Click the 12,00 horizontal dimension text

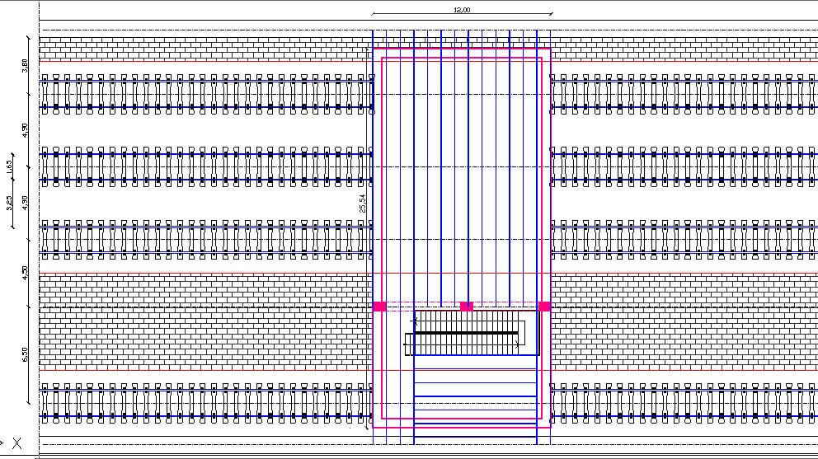(461, 10)
